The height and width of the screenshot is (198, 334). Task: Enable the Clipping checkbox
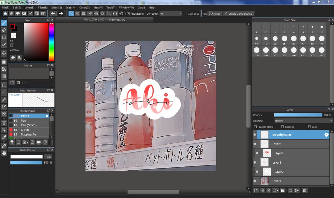(282, 127)
